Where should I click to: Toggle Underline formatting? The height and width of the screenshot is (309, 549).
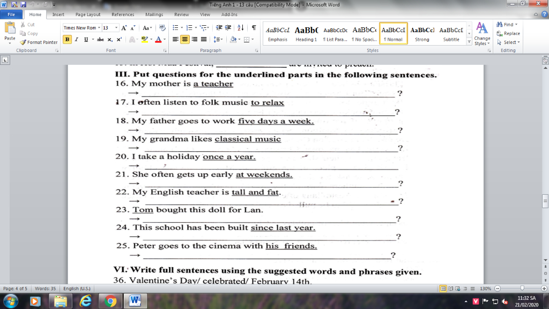click(86, 39)
